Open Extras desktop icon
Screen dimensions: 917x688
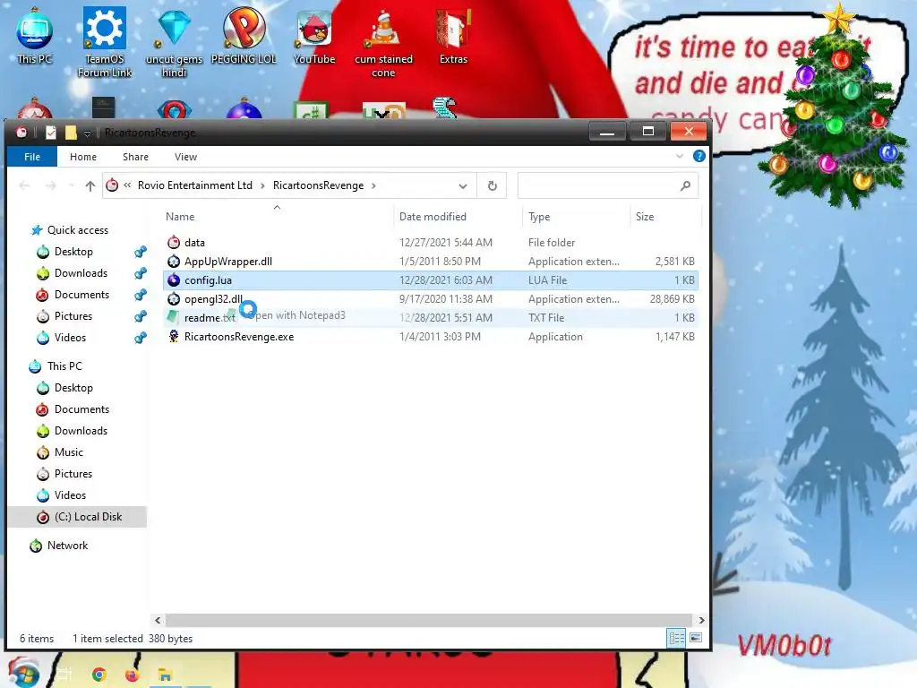[x=453, y=35]
